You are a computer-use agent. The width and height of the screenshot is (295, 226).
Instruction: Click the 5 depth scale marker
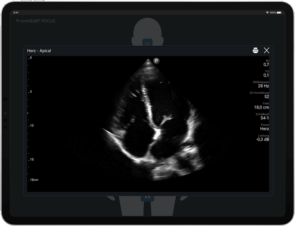31,91
